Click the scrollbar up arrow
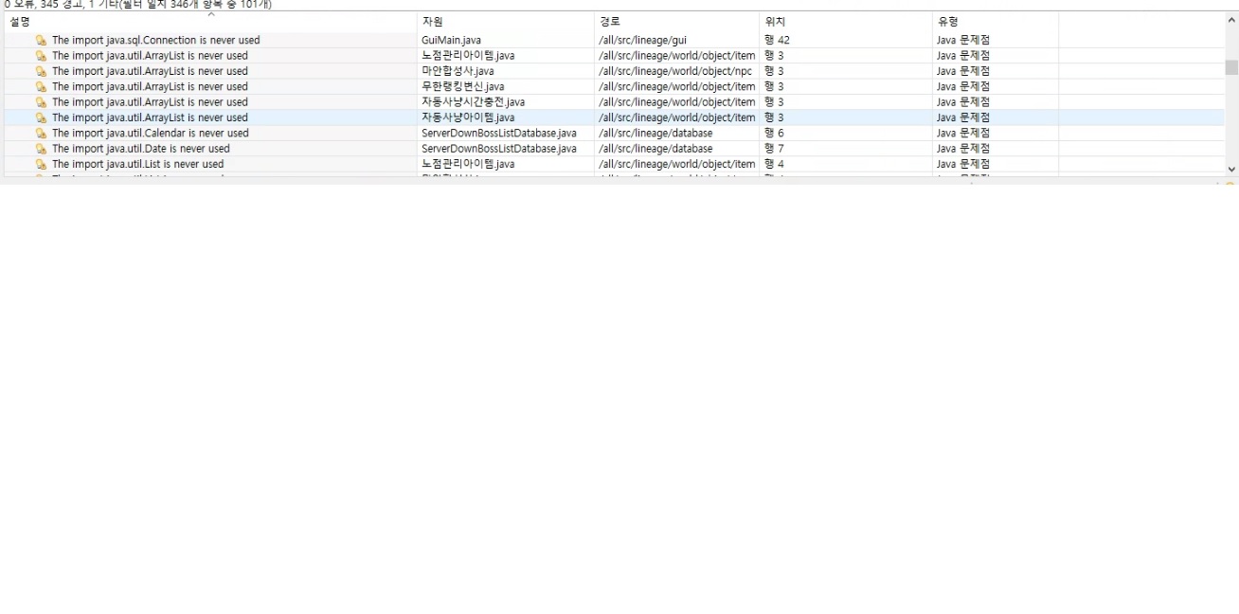The width and height of the screenshot is (1239, 614). 1231,20
